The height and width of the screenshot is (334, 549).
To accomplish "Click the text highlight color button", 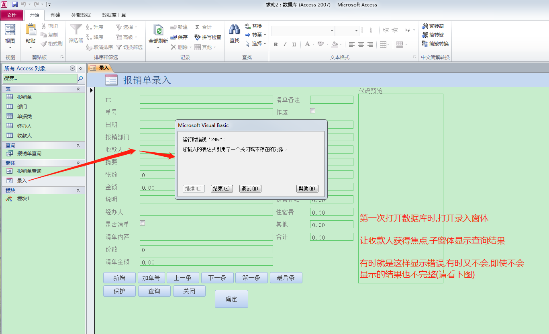I will tap(320, 45).
